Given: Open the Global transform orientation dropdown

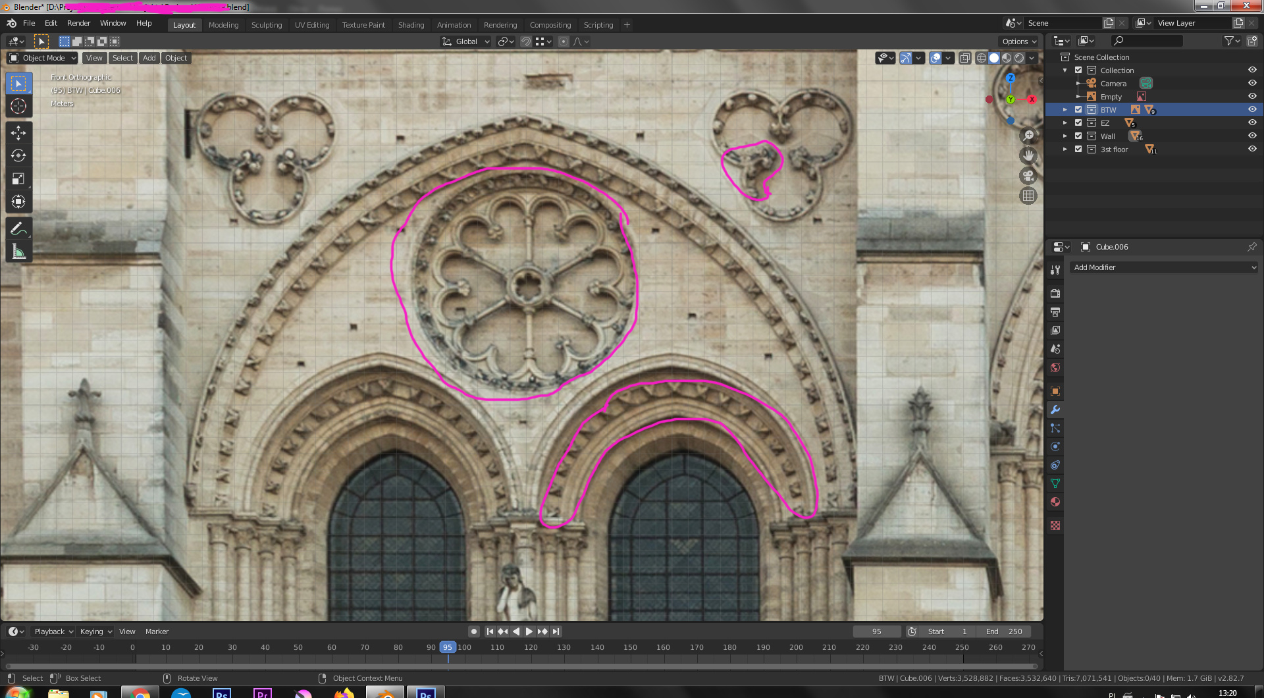Looking at the screenshot, I should (x=466, y=41).
